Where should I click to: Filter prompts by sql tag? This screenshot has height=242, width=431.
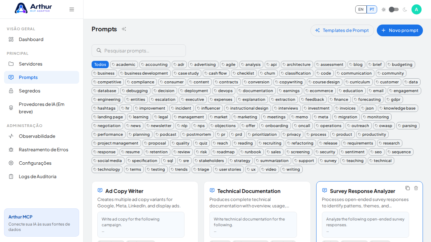168,161
